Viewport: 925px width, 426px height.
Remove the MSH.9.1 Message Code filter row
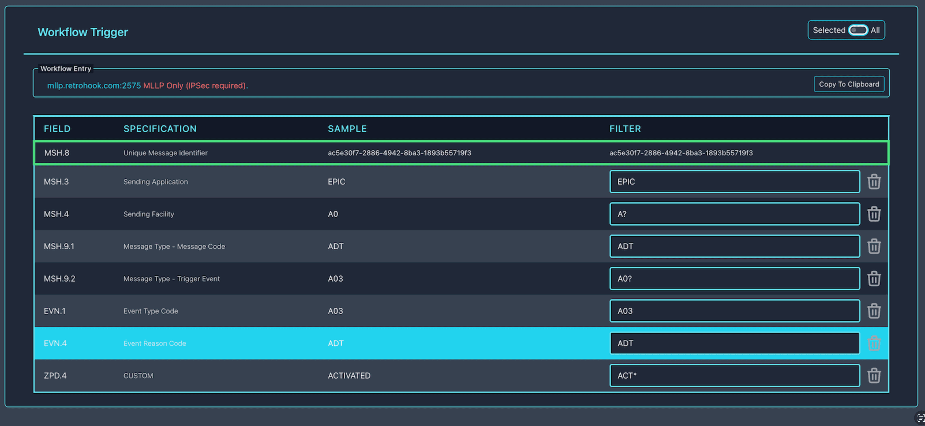pos(874,246)
